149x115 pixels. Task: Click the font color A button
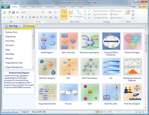(x=56, y=17)
